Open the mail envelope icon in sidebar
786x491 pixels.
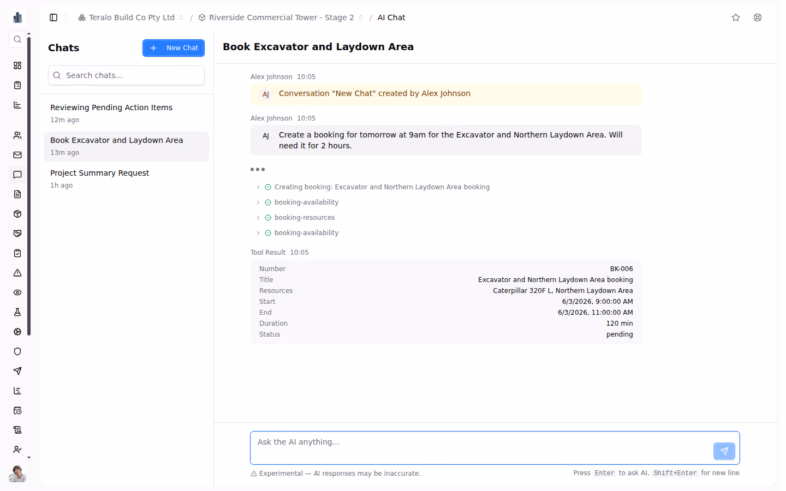click(17, 155)
